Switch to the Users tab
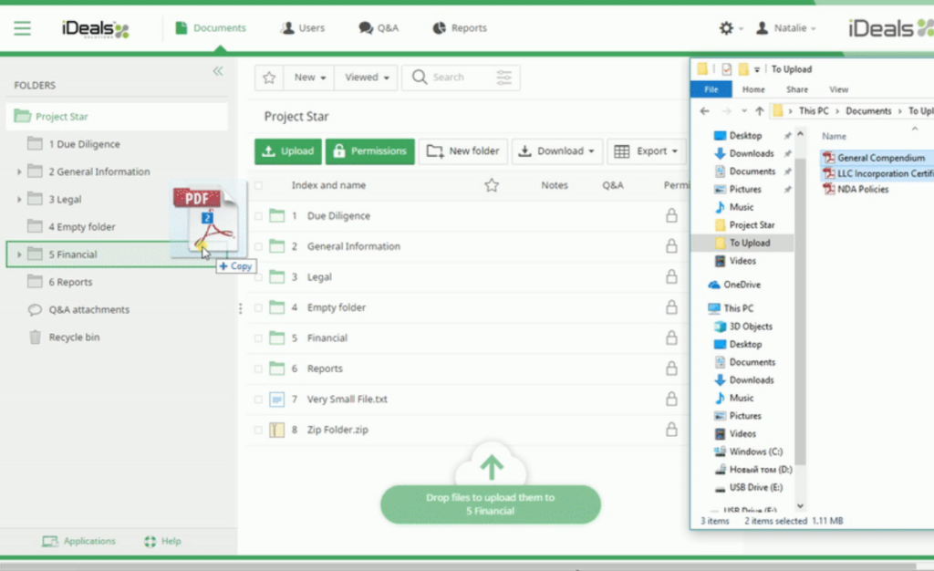The height and width of the screenshot is (571, 934). point(302,28)
